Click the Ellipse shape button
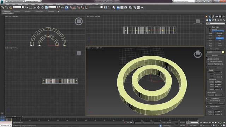 tap(220, 36)
